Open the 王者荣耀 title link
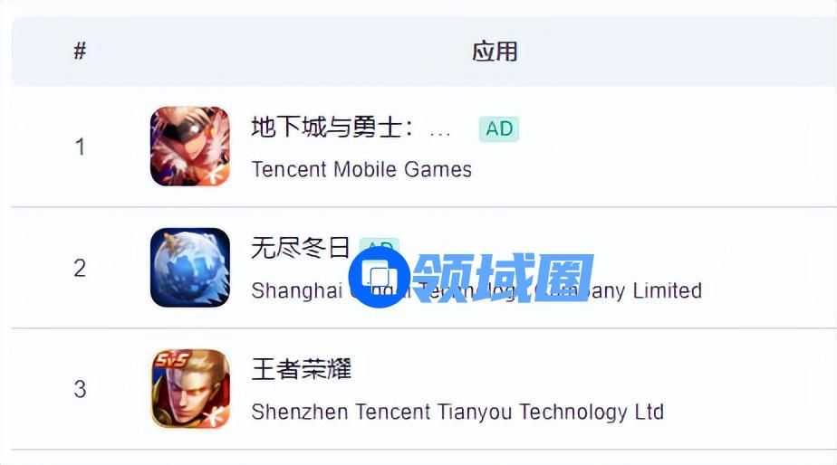Screen dimensions: 837x465 tap(302, 369)
